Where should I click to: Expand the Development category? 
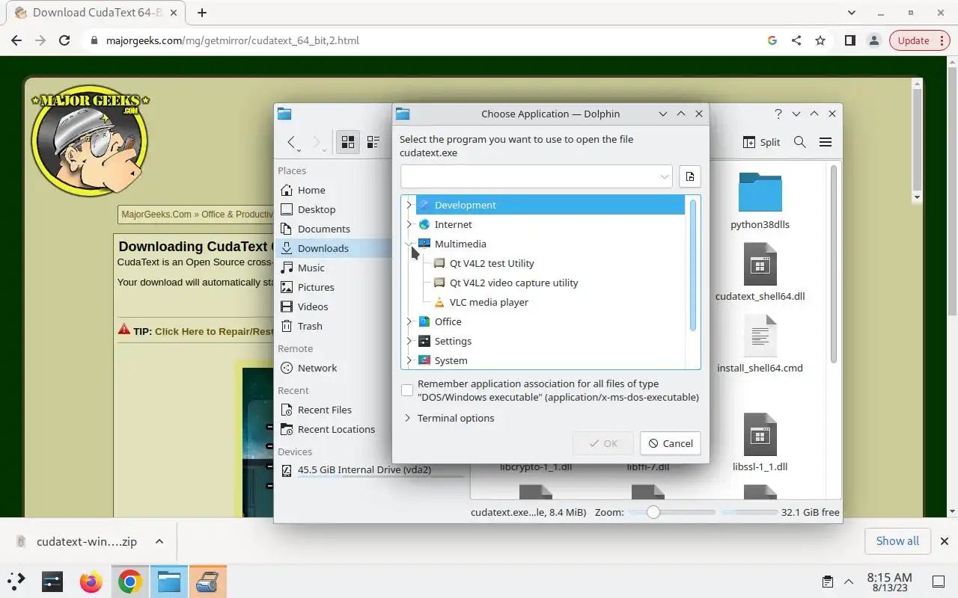point(409,205)
